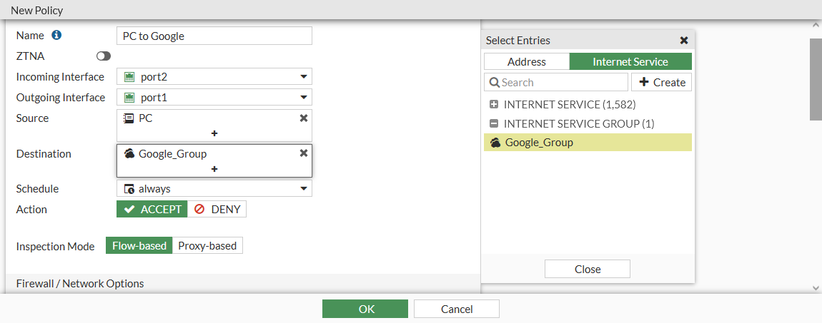Screen dimensions: 822x323
Task: Close Select Entries panel with X
Action: click(683, 41)
